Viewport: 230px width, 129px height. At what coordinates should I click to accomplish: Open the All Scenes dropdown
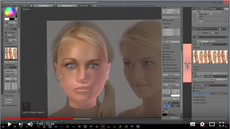coord(216,9)
